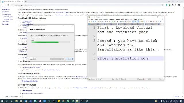Click line 3 'Second : you have to click'

click(127, 41)
